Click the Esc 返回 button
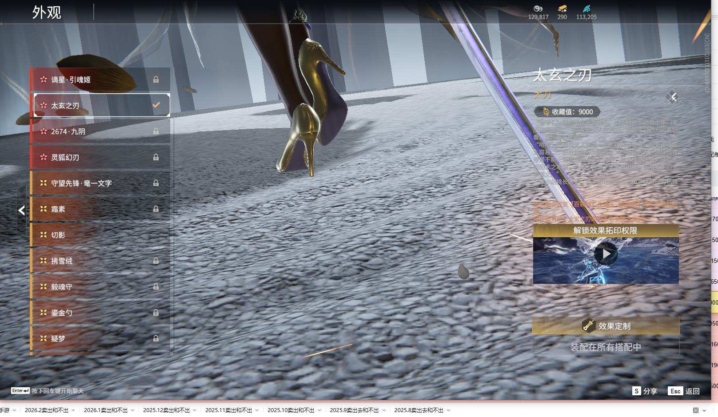Viewport: 718px width, 417px height. click(684, 391)
